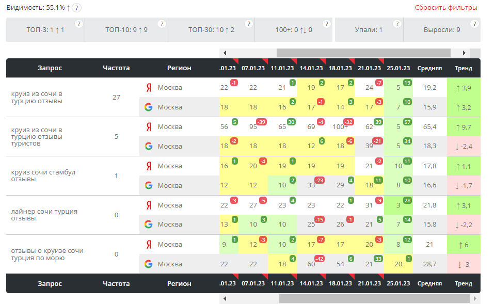Sort table by Частота column header
This screenshot has height=304, width=495.
(x=116, y=68)
